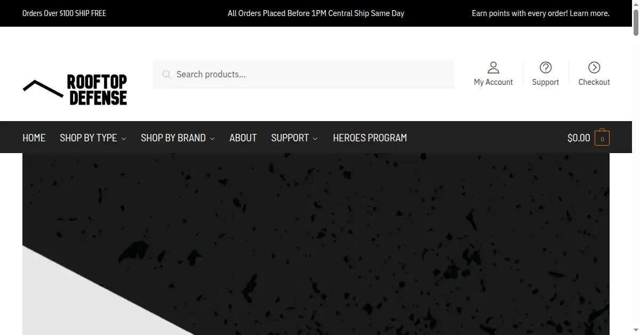The width and height of the screenshot is (640, 335).
Task: Open the Heroes Program page
Action: click(x=370, y=138)
